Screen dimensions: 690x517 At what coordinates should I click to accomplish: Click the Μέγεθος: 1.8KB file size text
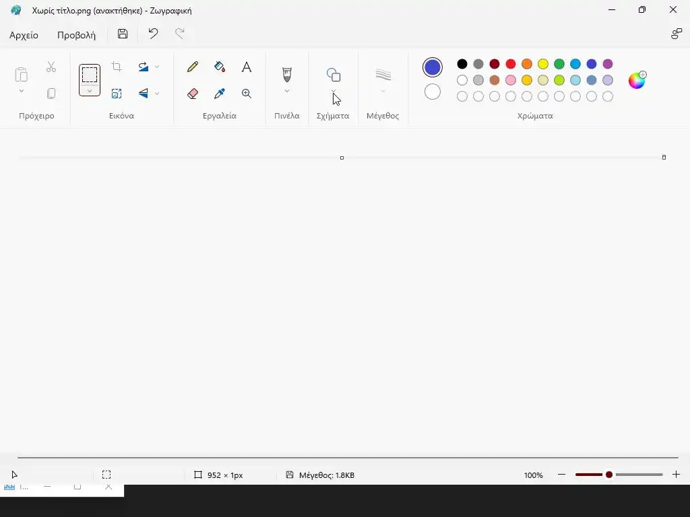[327, 475]
